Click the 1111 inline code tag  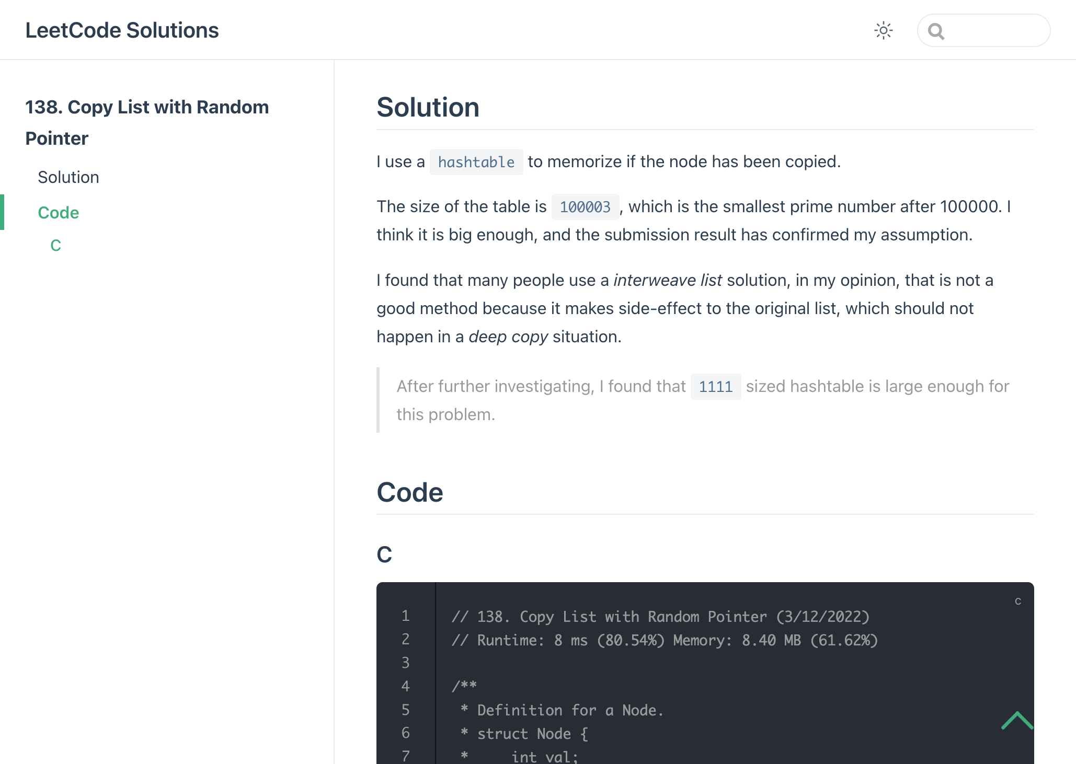pyautogui.click(x=715, y=387)
